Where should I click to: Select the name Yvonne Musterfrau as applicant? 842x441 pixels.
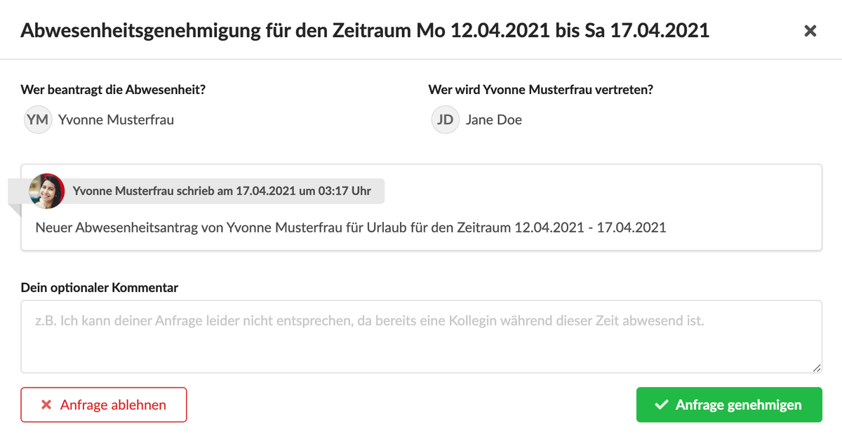116,120
